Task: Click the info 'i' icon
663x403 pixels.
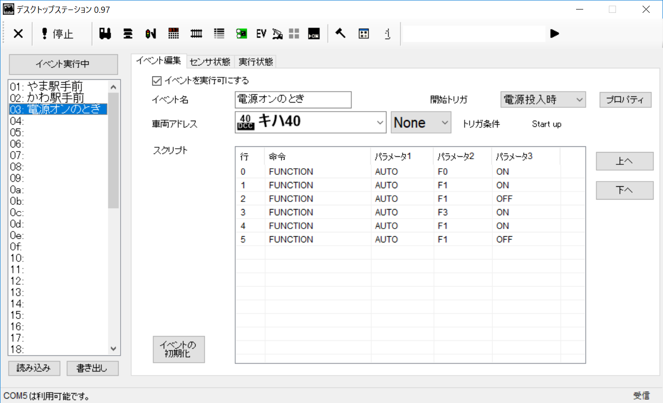Action: point(388,34)
